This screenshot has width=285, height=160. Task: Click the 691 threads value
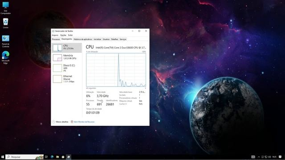click(x=99, y=104)
